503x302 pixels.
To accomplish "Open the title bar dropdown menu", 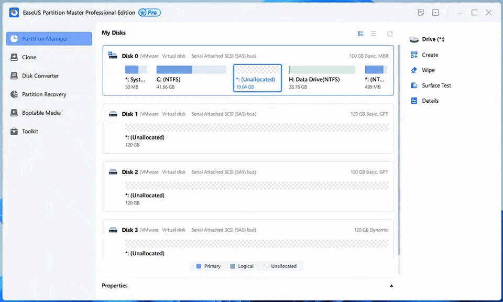I will pyautogui.click(x=435, y=12).
